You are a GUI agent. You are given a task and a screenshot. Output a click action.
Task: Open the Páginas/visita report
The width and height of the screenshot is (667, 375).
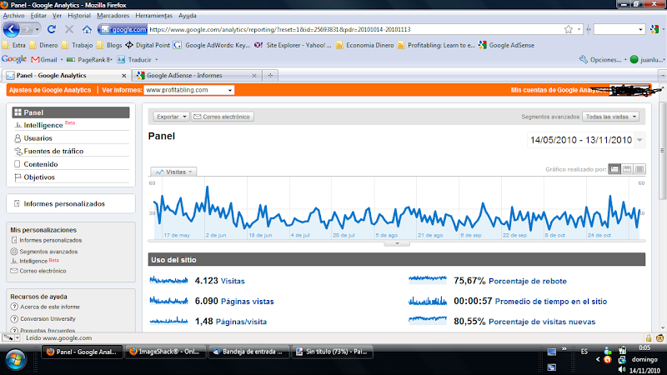point(241,322)
